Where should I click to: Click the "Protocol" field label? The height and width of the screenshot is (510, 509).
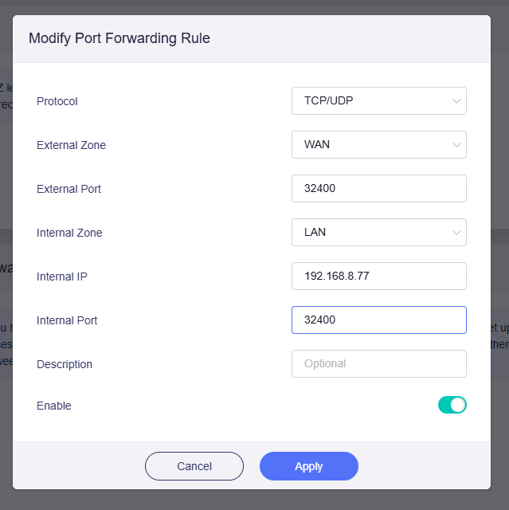coord(57,101)
